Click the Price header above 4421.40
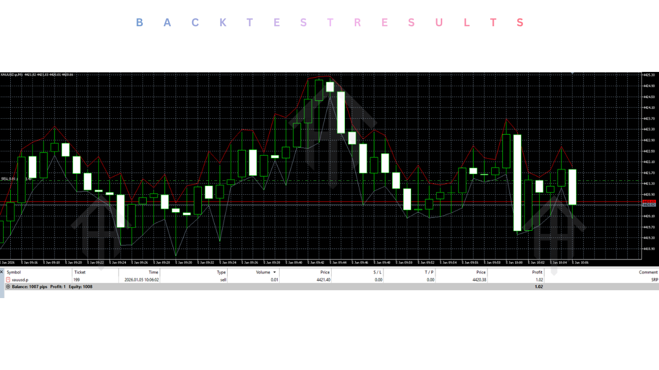 [x=324, y=272]
